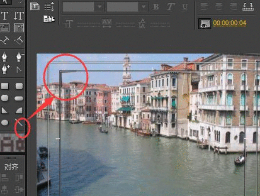Select the Ellipse shape tool
Viewport: 260px width, 196px height.
click(5, 122)
